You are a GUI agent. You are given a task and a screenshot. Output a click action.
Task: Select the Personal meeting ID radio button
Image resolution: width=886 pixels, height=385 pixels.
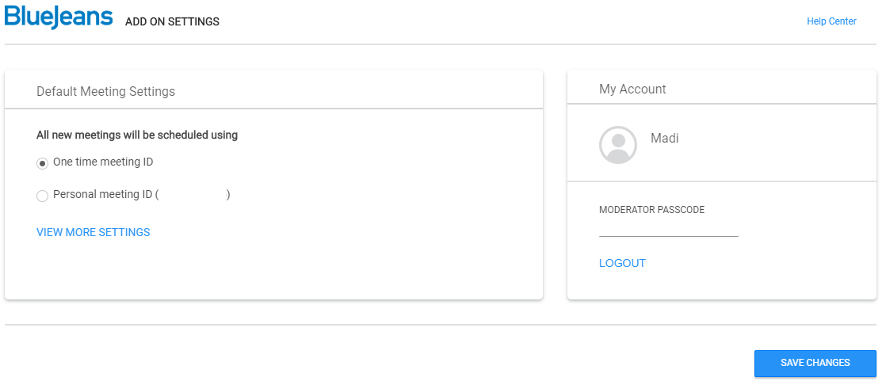(x=42, y=196)
